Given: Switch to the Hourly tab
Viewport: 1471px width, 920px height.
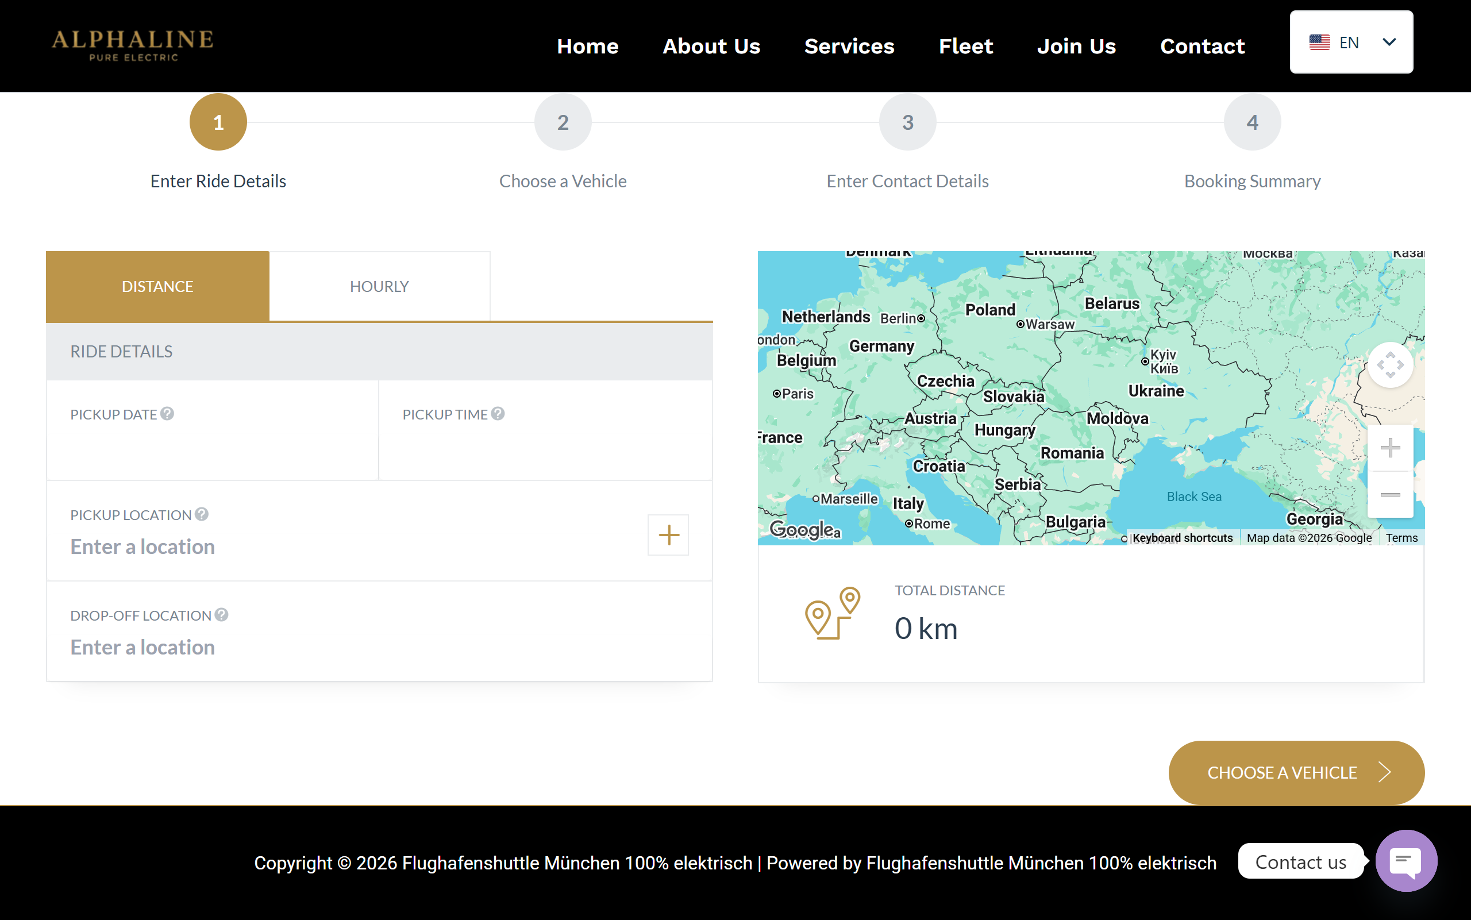Looking at the screenshot, I should [379, 286].
